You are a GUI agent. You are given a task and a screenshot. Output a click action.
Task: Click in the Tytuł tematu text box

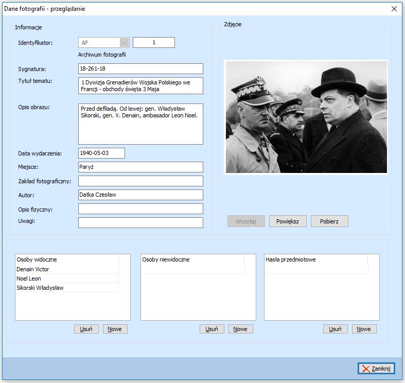(x=140, y=85)
